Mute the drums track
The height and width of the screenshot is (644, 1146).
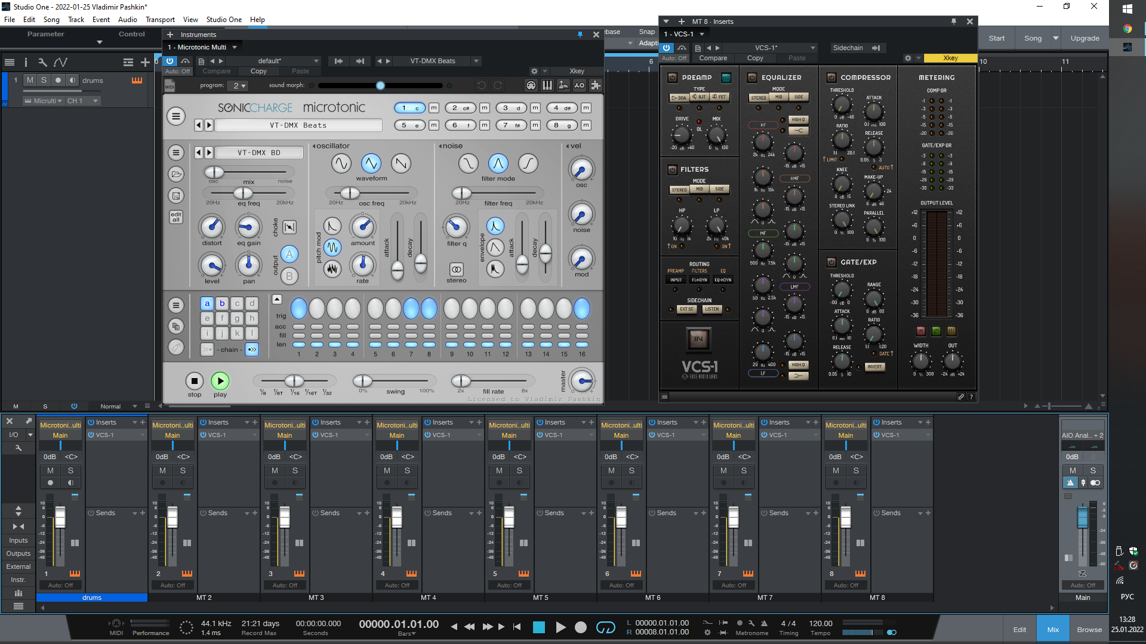tap(30, 80)
